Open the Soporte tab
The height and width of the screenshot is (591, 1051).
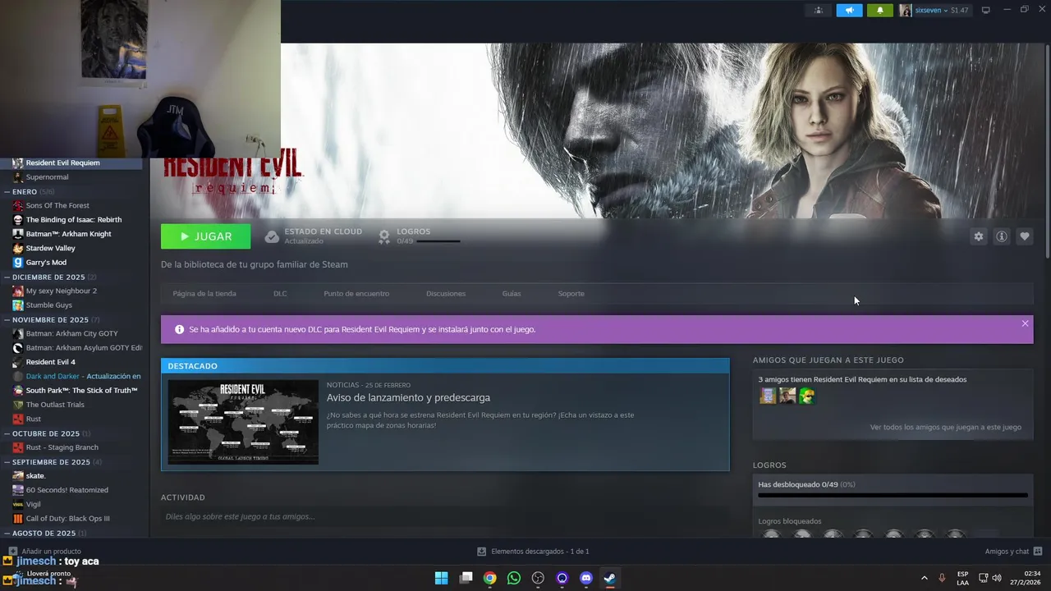571,294
